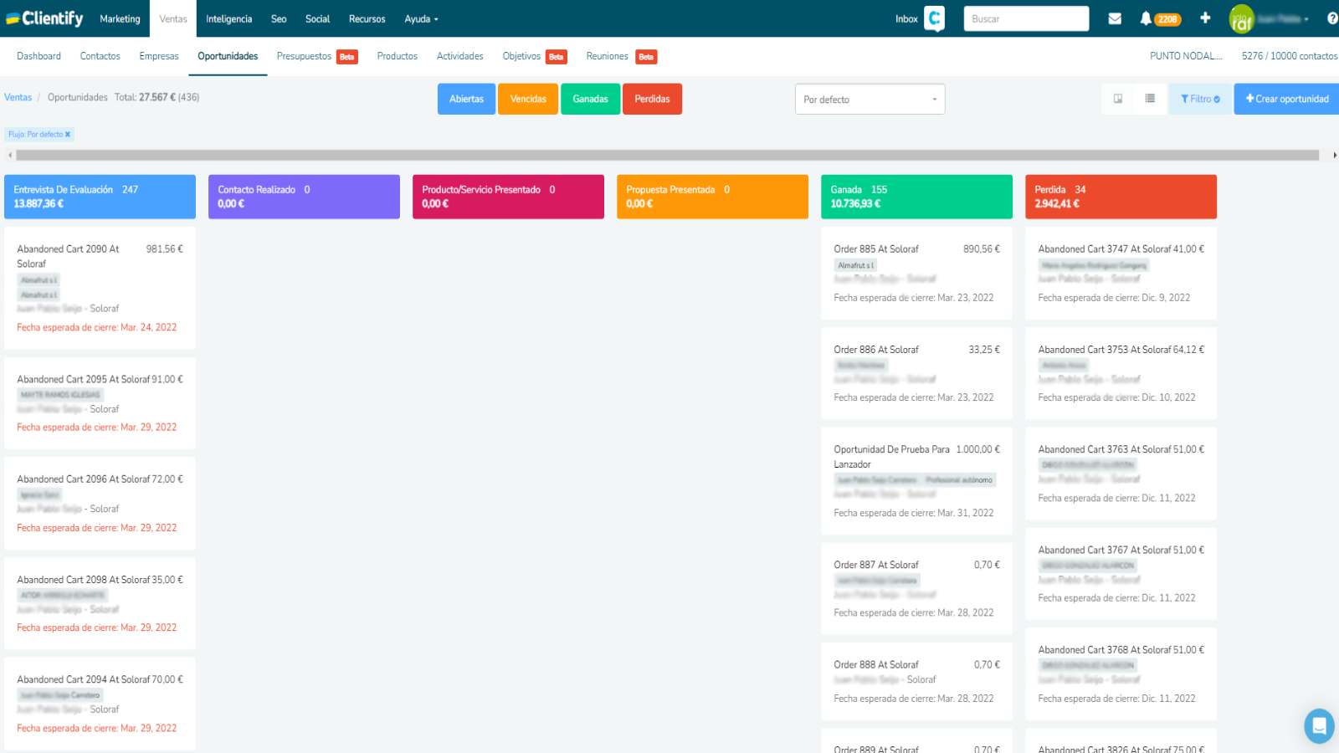Open the Filtro button
1339x753 pixels.
[x=1200, y=99]
